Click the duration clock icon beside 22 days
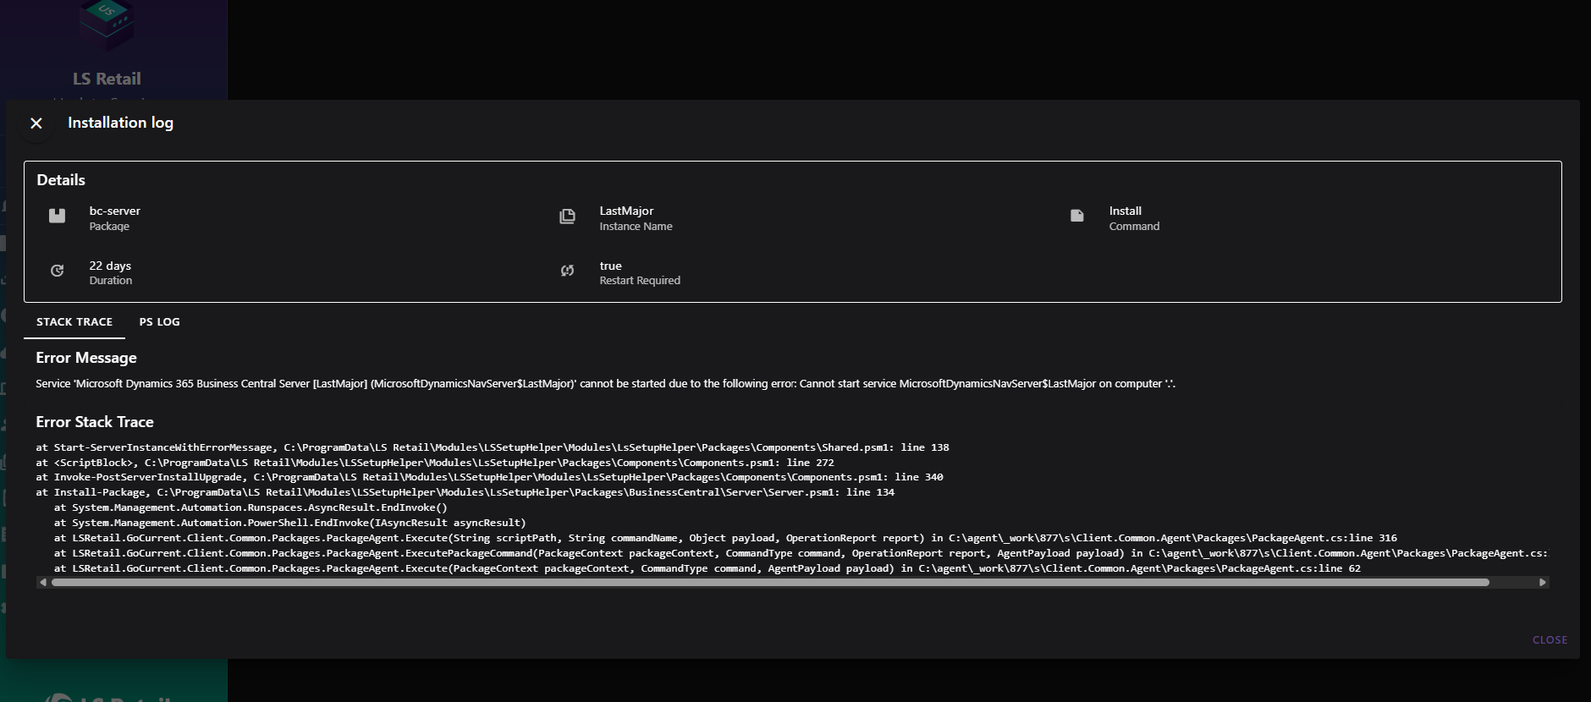 pos(57,271)
